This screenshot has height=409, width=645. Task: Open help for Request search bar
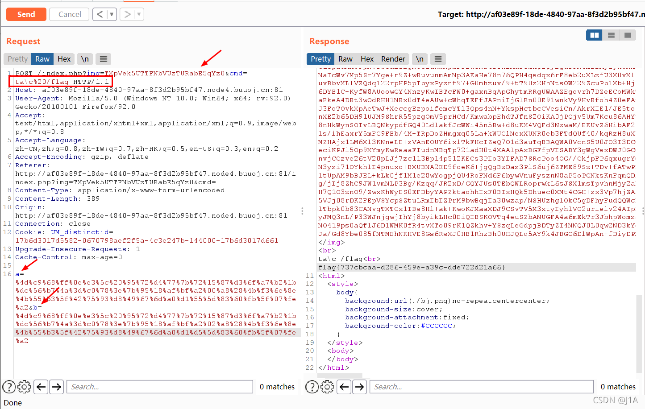[x=9, y=387]
